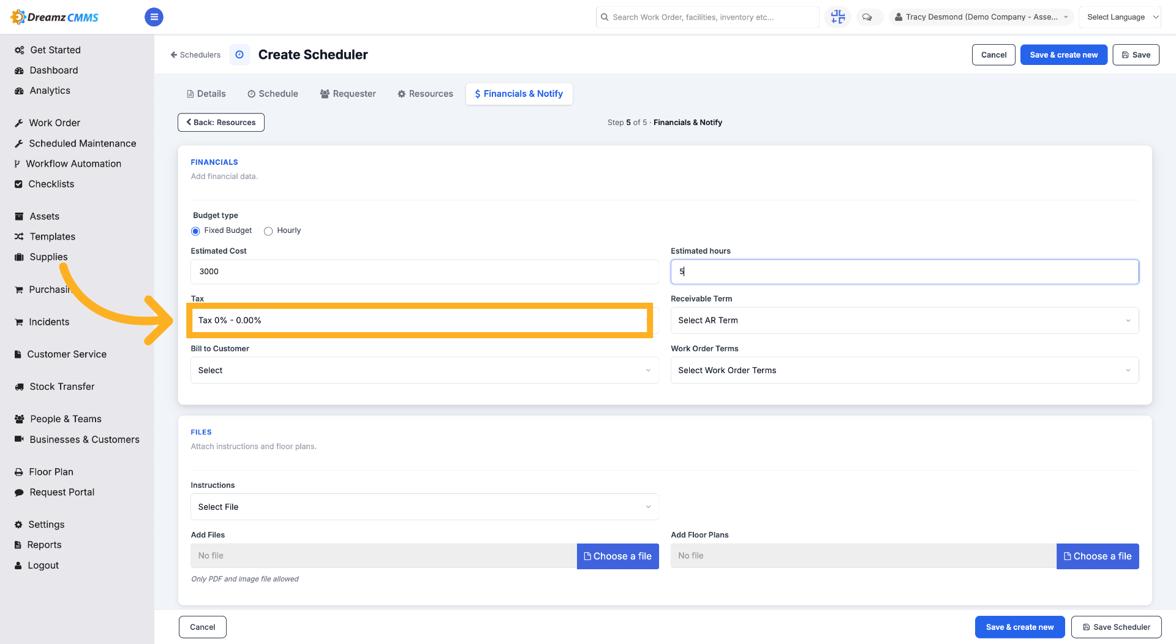Click the search magnifier icon
Image resolution: width=1176 pixels, height=644 pixels.
coord(605,17)
